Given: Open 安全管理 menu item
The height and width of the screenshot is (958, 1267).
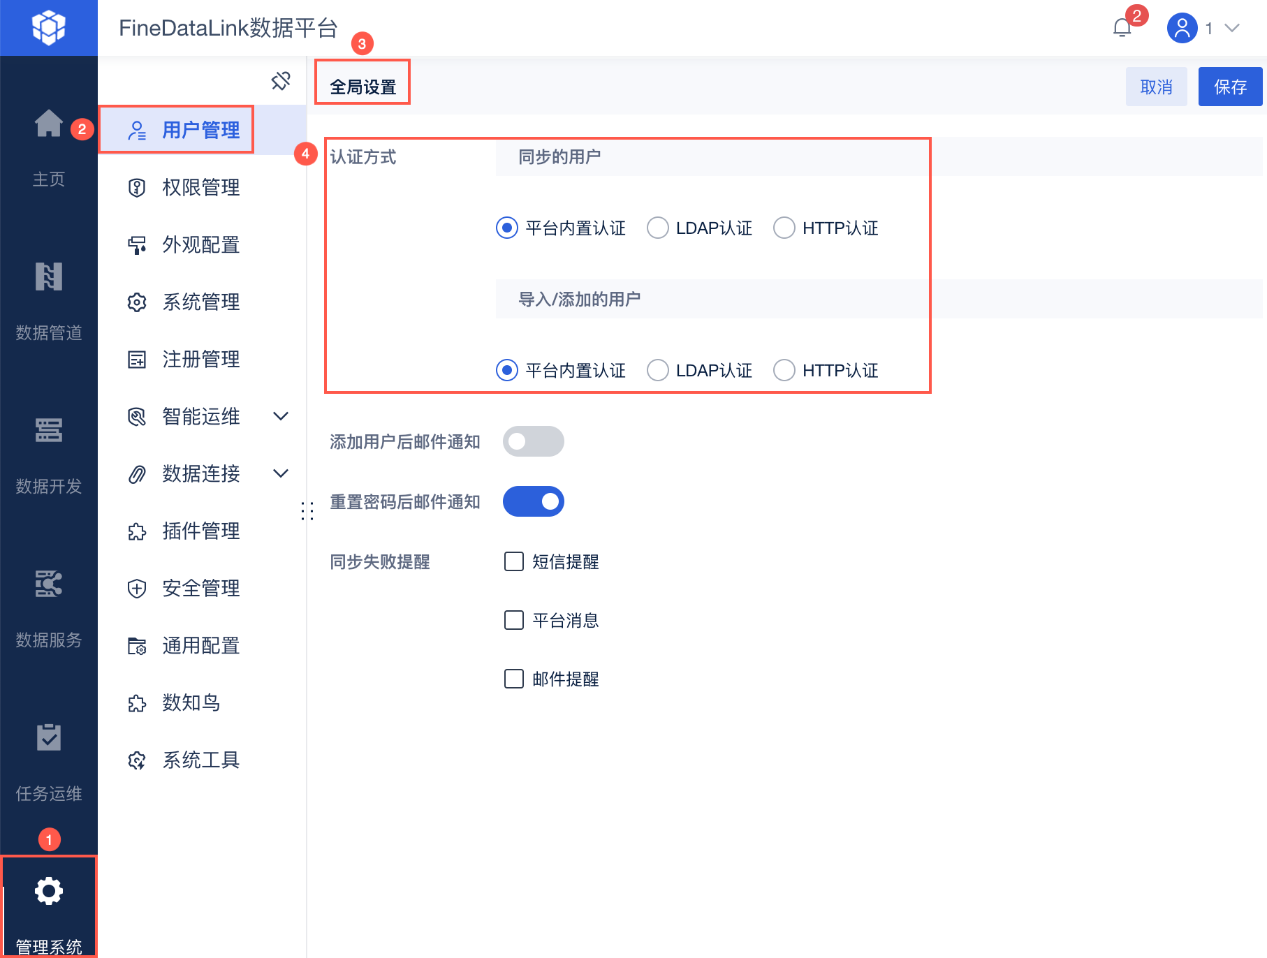Looking at the screenshot, I should [203, 589].
